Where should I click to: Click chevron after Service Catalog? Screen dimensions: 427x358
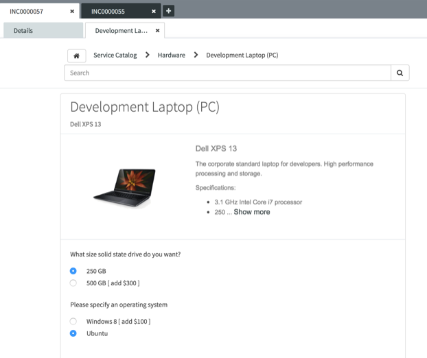pos(148,55)
